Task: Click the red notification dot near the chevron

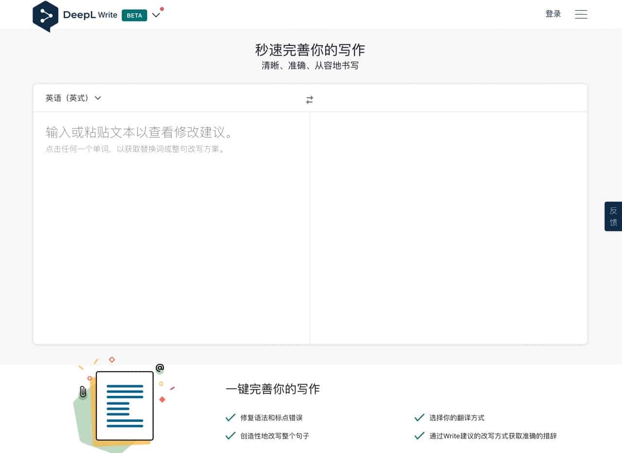Action: pos(161,8)
